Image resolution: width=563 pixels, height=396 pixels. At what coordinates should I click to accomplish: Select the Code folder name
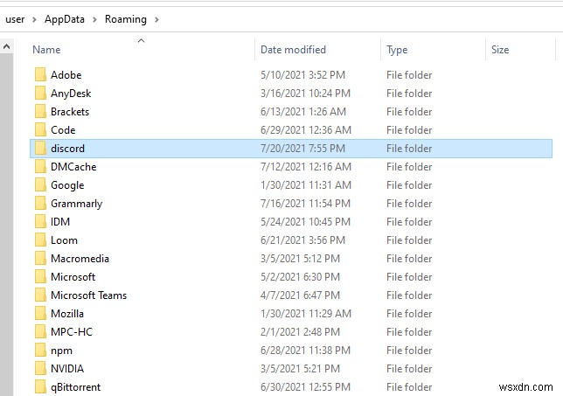(63, 129)
